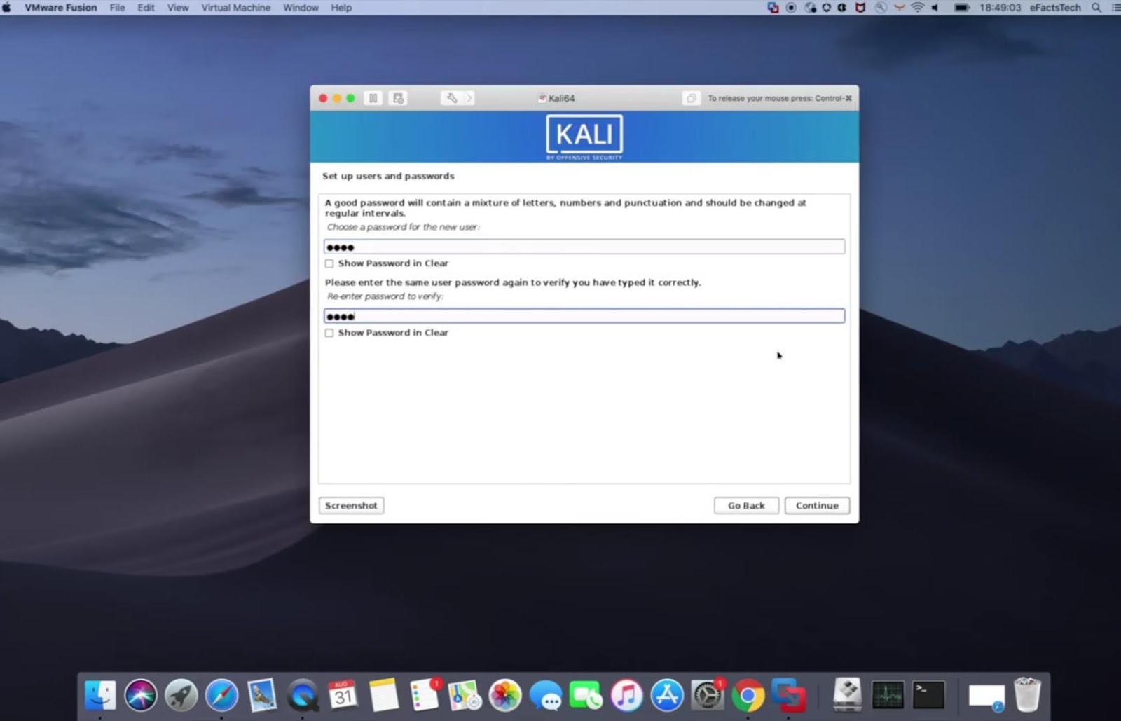Open the VMware snapshot manager button
Image resolution: width=1121 pixels, height=721 pixels.
pos(398,98)
